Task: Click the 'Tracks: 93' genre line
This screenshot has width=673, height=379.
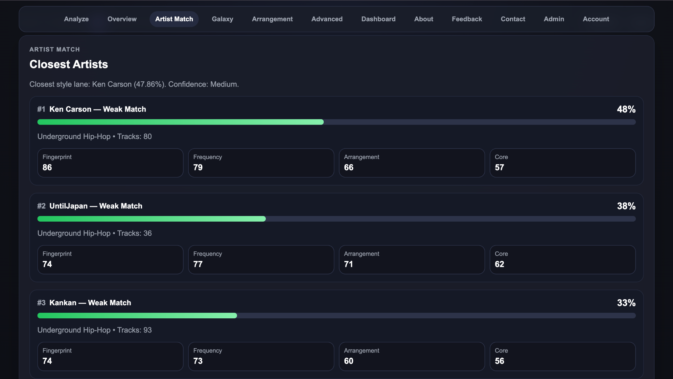Action: coord(95,330)
